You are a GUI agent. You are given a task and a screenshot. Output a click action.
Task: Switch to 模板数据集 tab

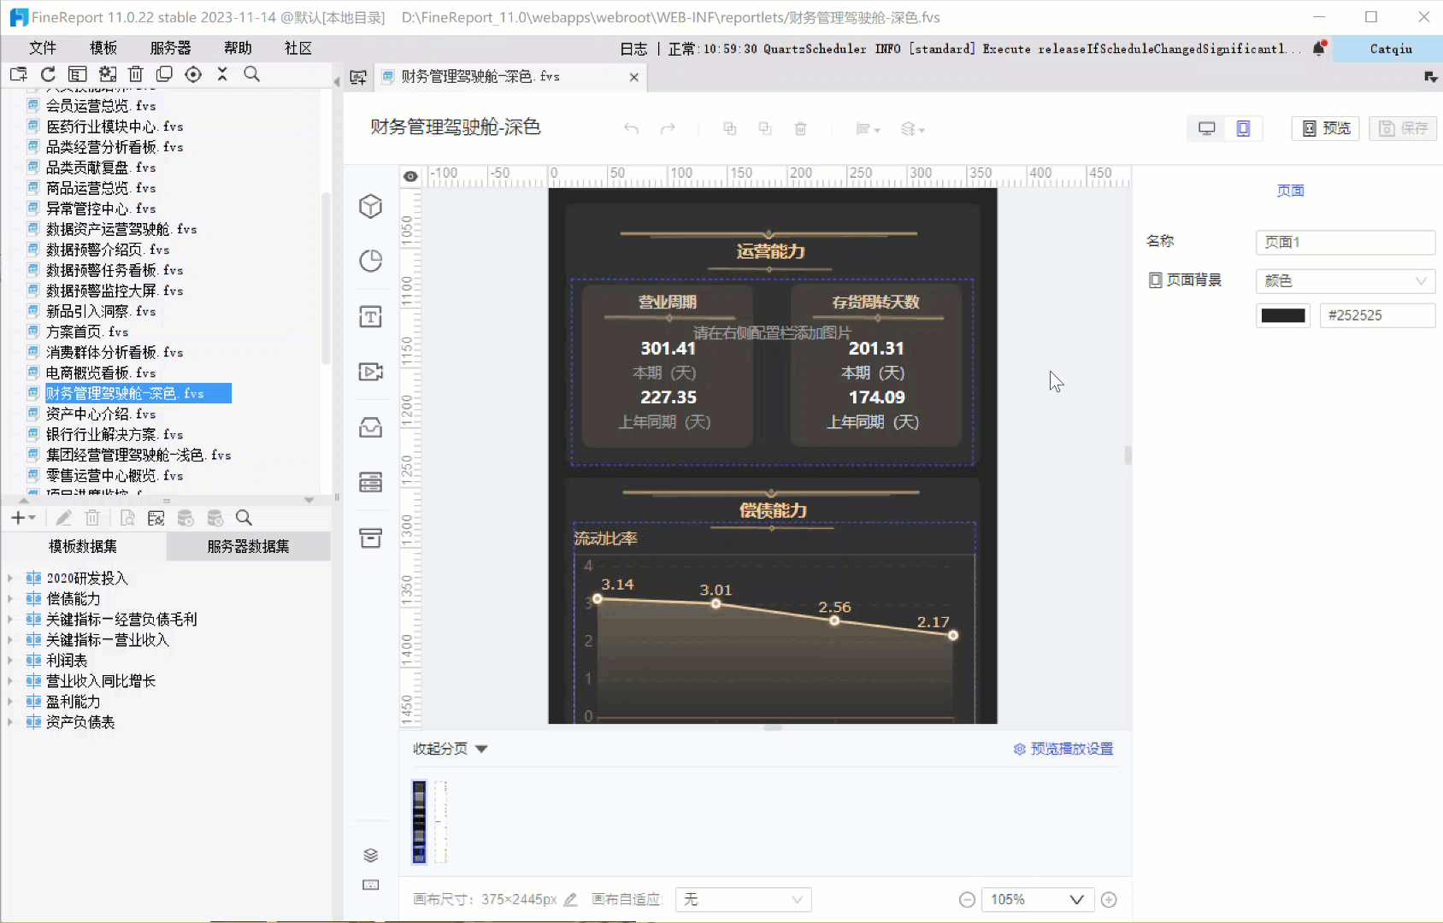(83, 546)
